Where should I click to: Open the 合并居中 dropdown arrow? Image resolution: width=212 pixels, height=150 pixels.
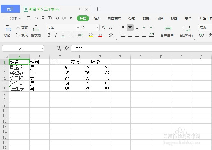pyautogui.click(x=175, y=35)
